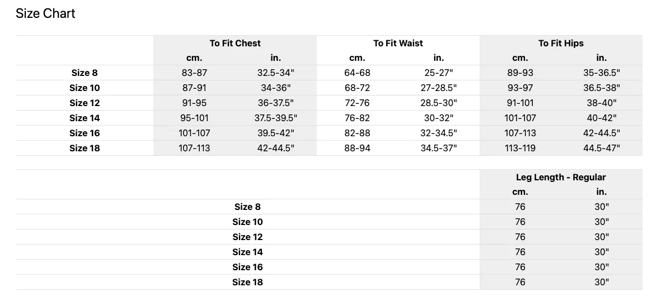This screenshot has height=297, width=652.
Task: Select the To Fit Hips column header
Action: point(561,43)
